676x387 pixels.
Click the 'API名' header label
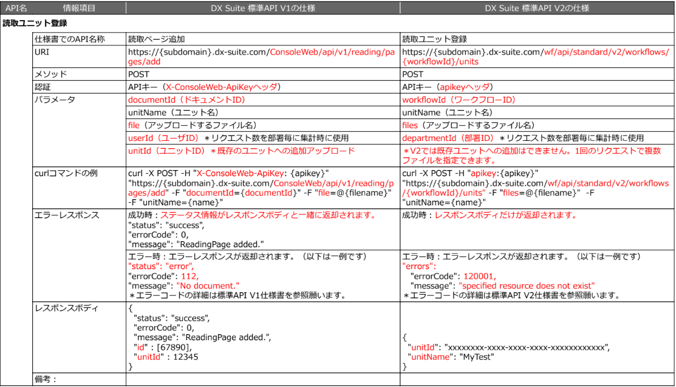[16, 8]
